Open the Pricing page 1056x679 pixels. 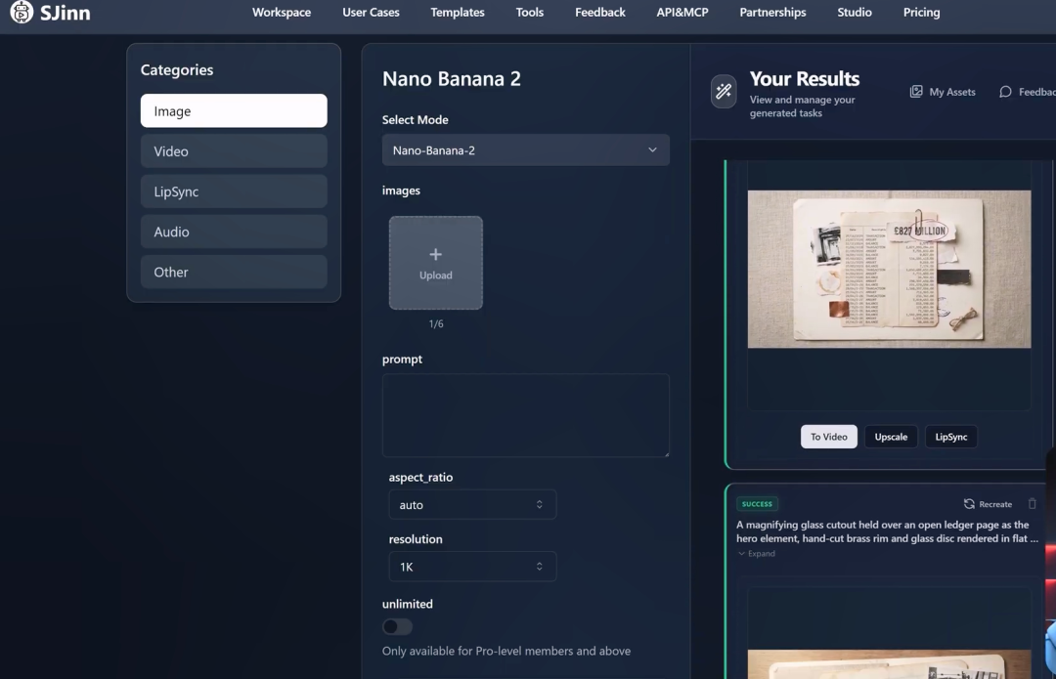tap(921, 12)
